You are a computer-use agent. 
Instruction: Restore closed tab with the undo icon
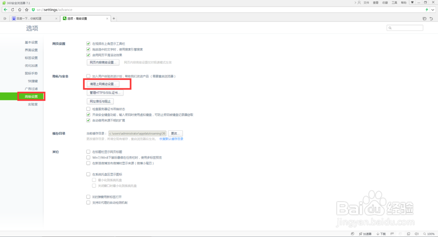(431, 19)
